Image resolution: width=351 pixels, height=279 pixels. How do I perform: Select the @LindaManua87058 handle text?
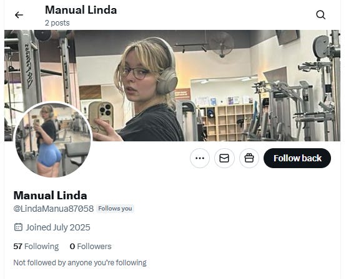pos(53,209)
